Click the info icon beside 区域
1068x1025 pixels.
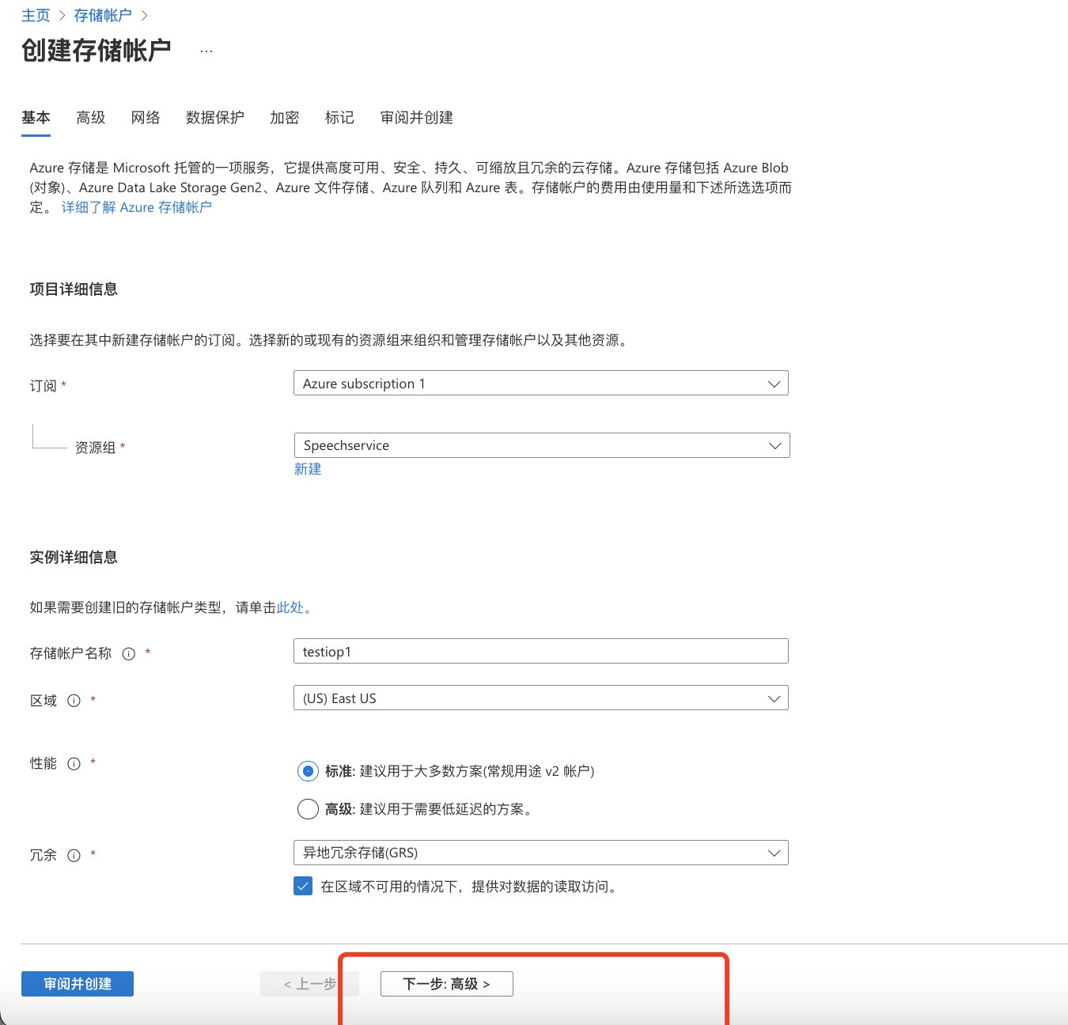pyautogui.click(x=74, y=701)
